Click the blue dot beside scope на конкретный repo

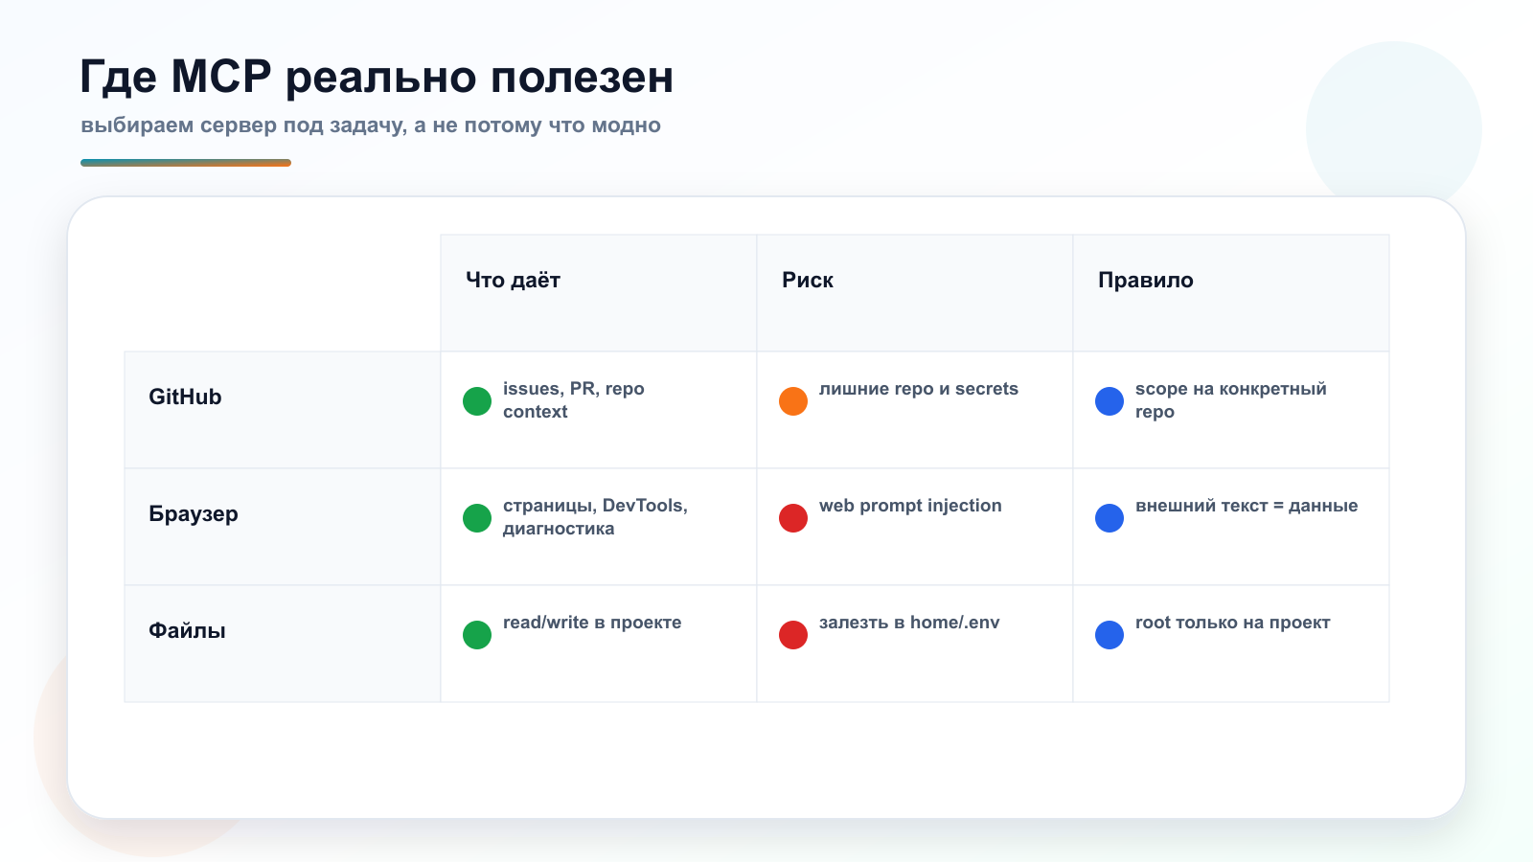(x=1110, y=401)
